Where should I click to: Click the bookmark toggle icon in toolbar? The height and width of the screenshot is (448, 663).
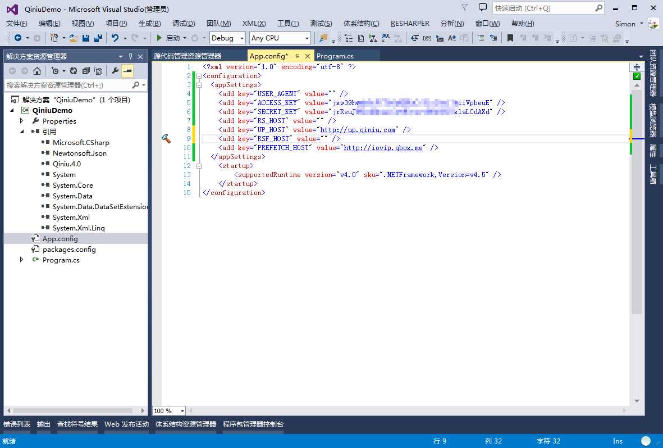coord(510,38)
